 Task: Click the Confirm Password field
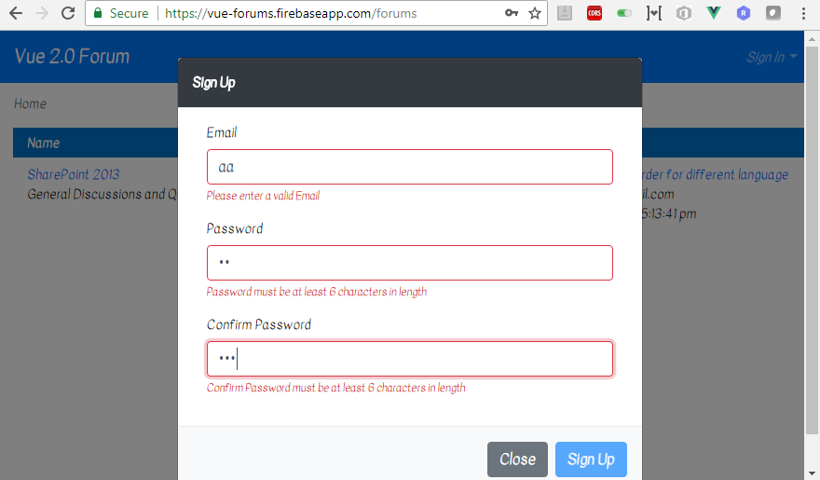pyautogui.click(x=409, y=359)
